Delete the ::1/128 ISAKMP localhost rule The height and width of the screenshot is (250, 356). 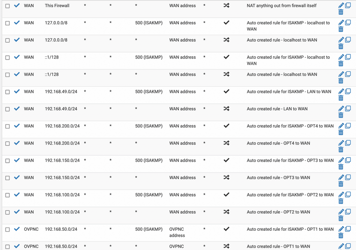point(341,64)
